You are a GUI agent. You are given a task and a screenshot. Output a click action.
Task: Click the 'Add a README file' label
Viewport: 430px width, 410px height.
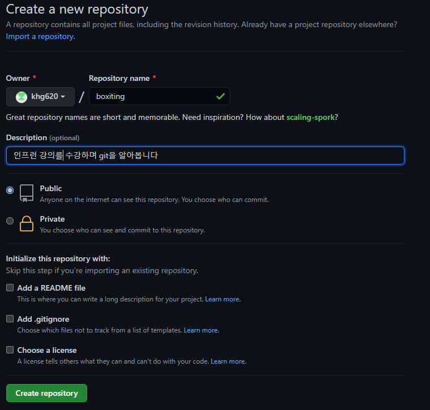coord(51,288)
